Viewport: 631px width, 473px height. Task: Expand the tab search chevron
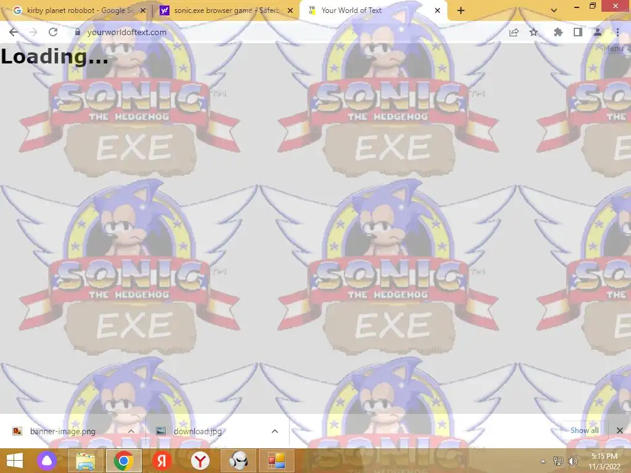[554, 10]
